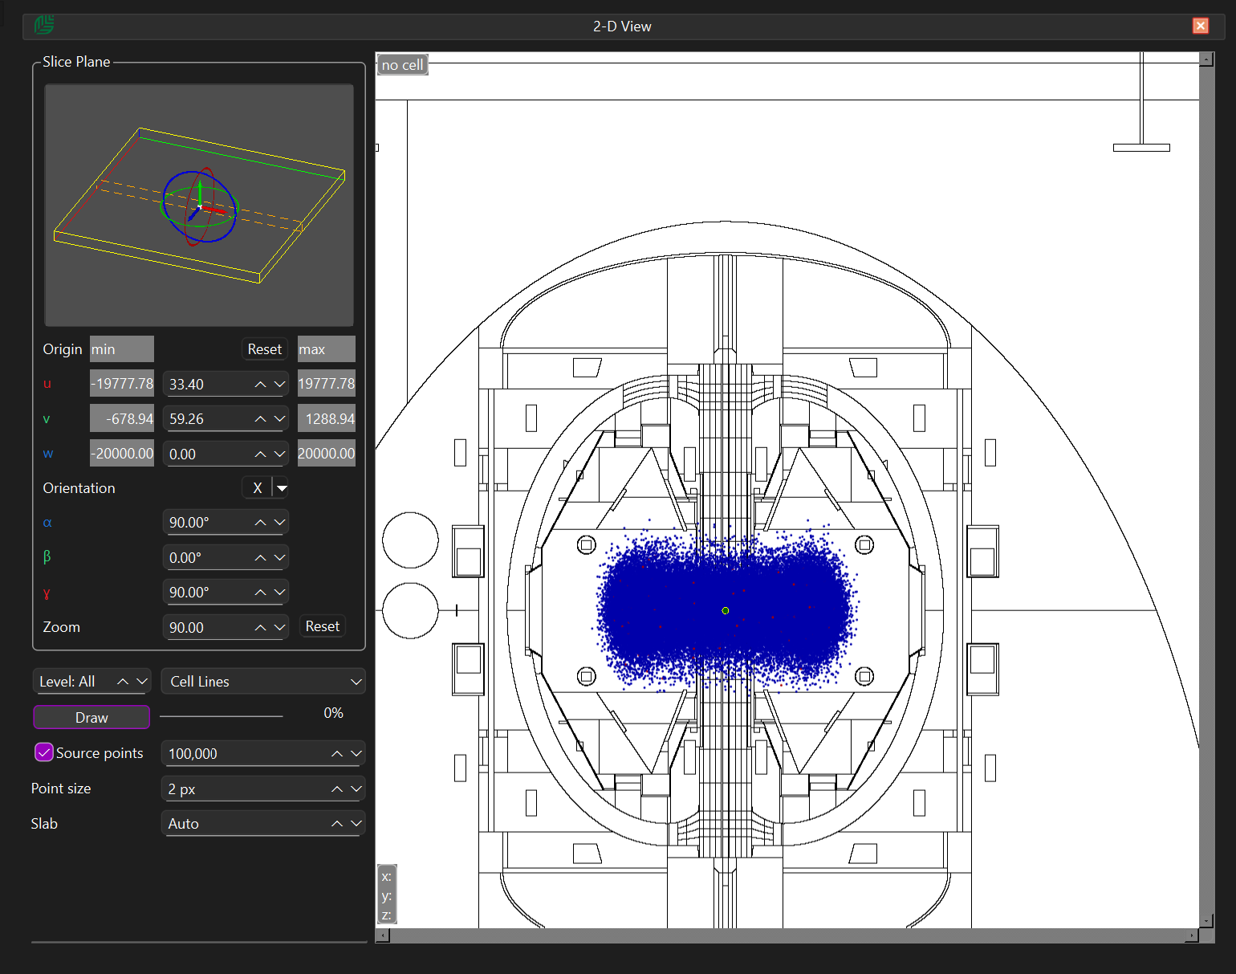Click the w max value 20000.00
1236x974 pixels.
coord(327,454)
